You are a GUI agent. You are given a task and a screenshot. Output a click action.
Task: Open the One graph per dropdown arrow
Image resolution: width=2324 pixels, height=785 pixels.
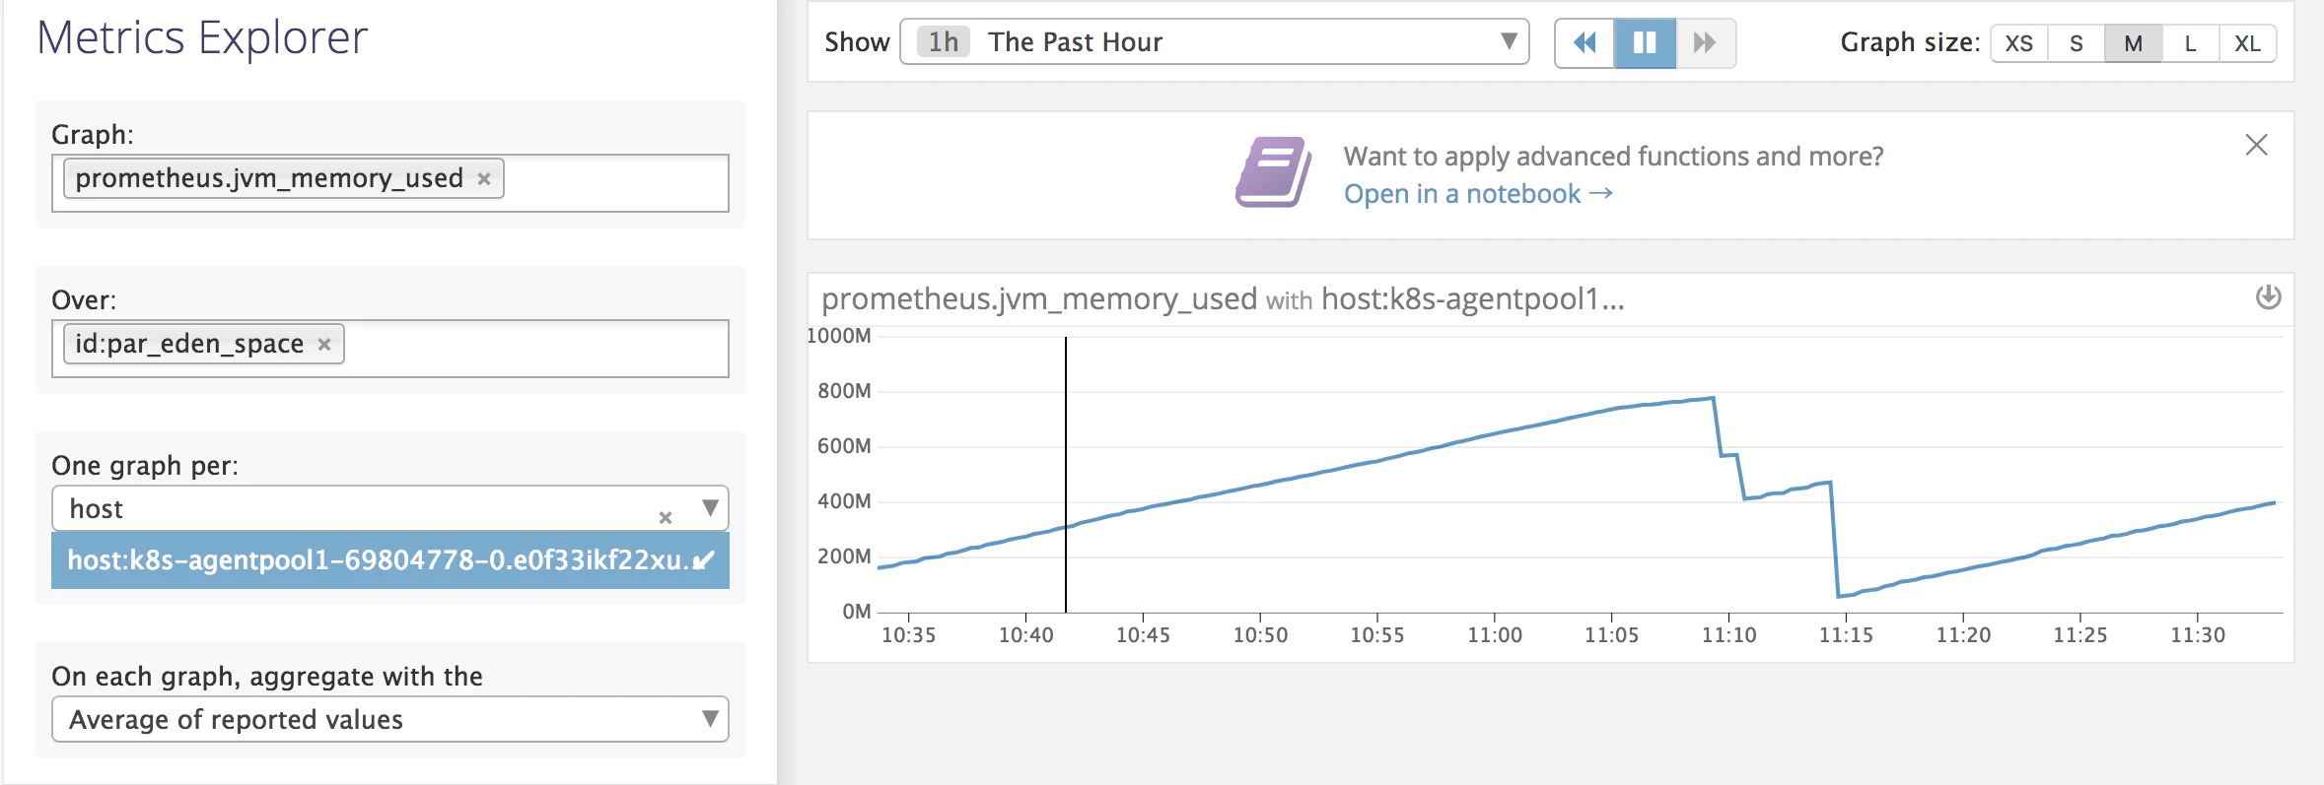click(710, 508)
